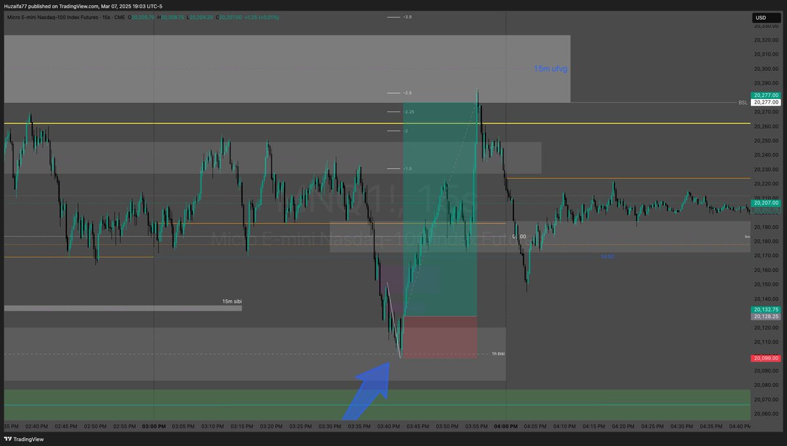Click the change value +1.25 (+0.01%)
Viewport: 787px width, 446px height.
262,17
